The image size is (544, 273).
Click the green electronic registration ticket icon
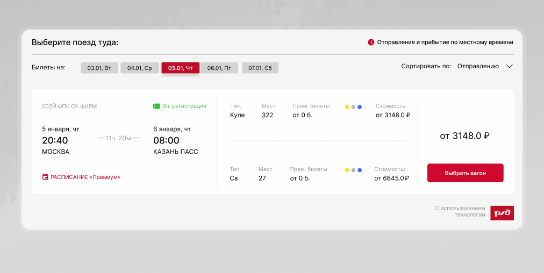(156, 106)
